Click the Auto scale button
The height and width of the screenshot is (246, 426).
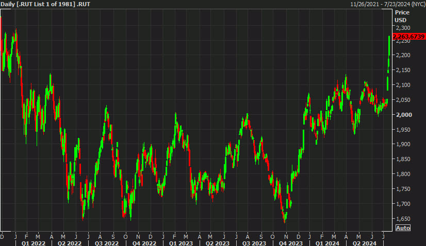coord(403,228)
